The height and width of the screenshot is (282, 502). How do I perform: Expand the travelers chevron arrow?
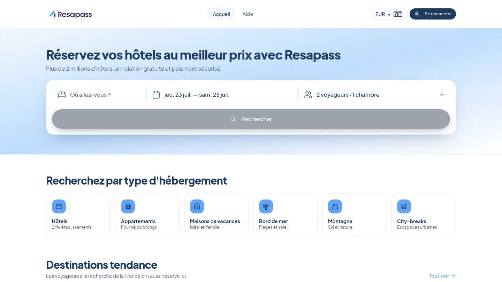tap(442, 95)
